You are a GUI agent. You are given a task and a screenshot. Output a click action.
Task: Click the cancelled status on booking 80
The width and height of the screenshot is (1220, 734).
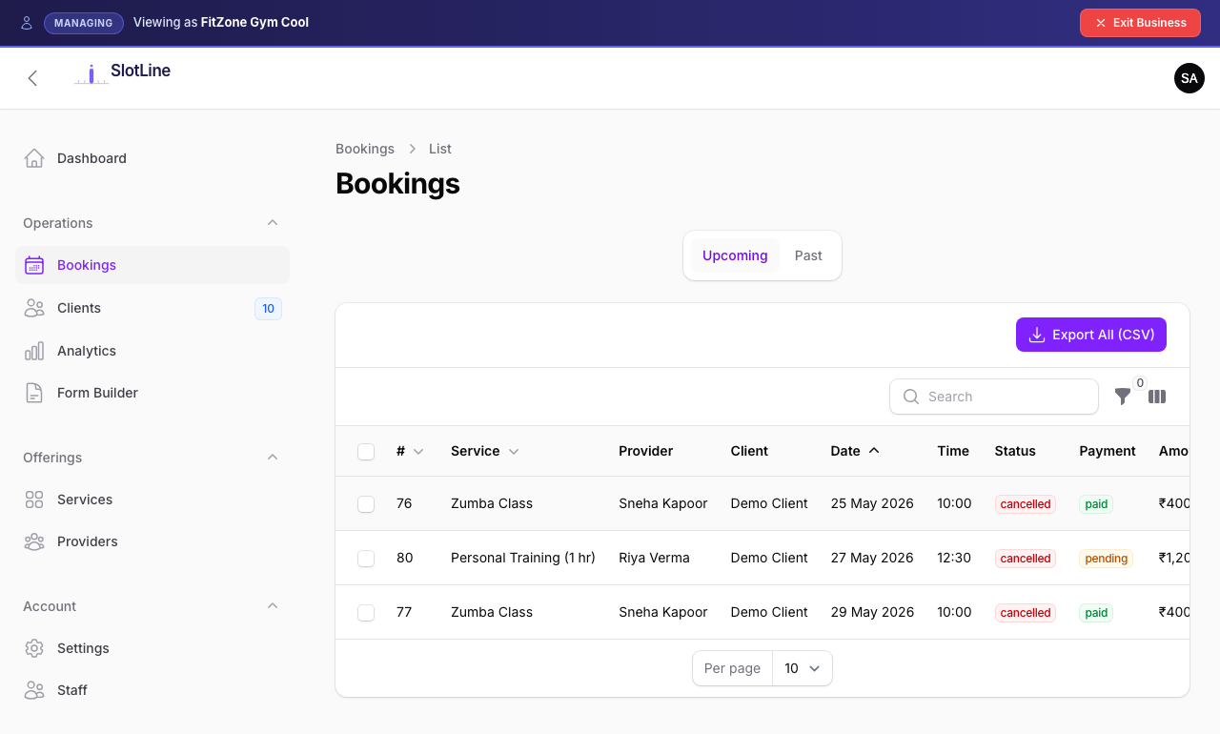click(1026, 559)
